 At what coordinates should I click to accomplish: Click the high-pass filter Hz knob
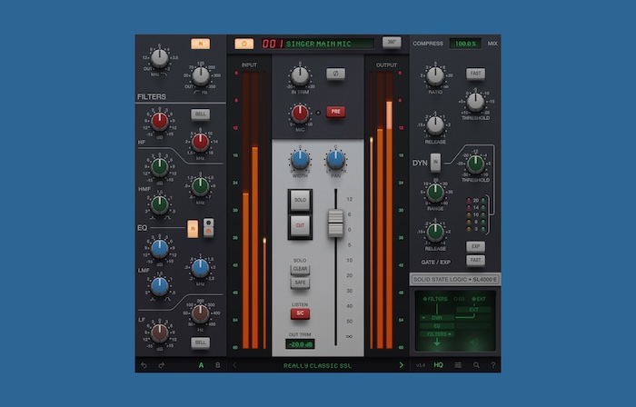point(201,75)
